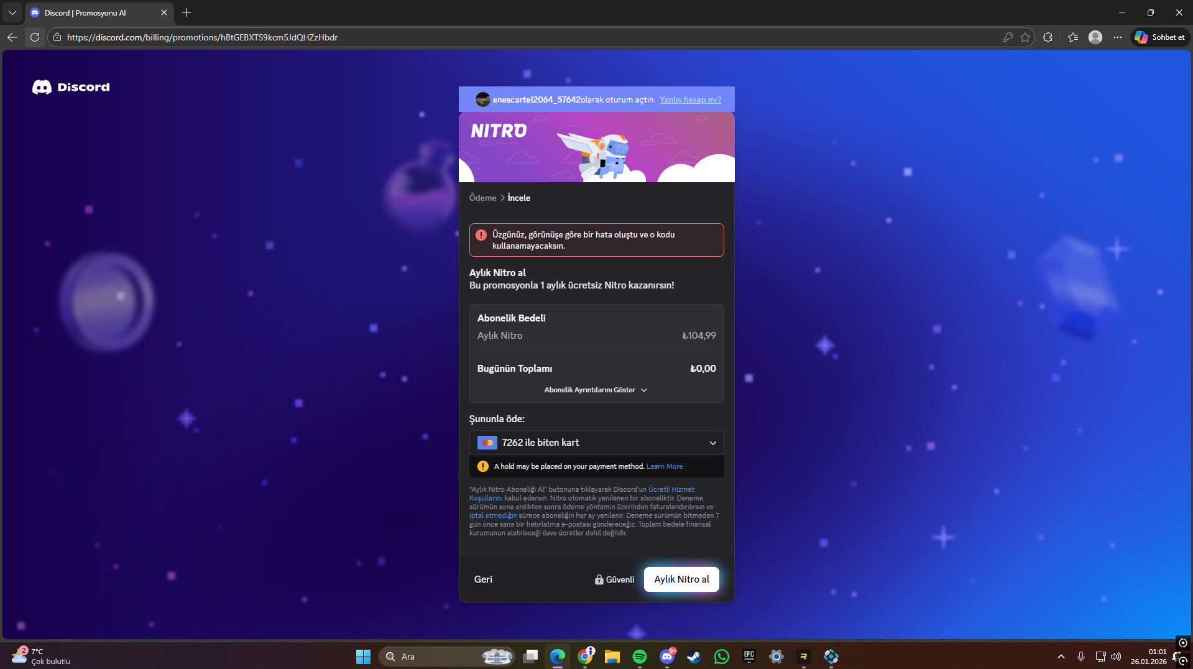Click the Nitro banner image

597,147
